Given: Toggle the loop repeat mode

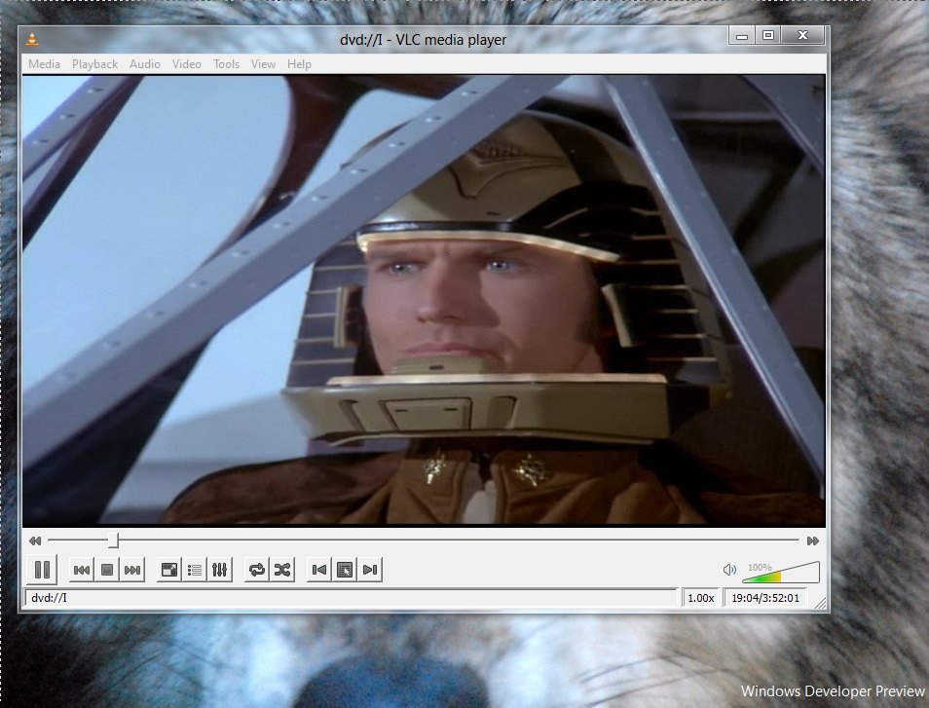Looking at the screenshot, I should [x=257, y=570].
